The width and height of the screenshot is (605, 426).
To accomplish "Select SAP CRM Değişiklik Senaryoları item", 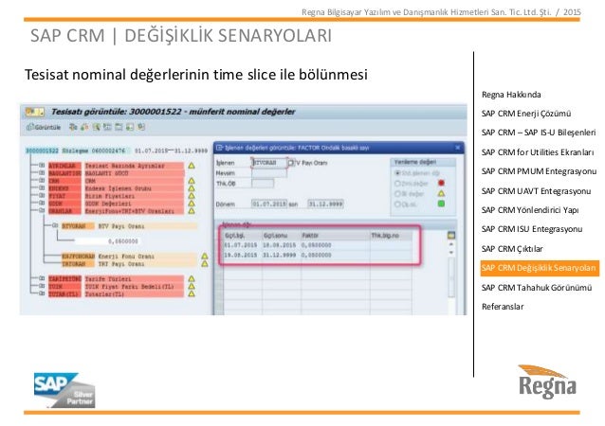I will [x=540, y=268].
